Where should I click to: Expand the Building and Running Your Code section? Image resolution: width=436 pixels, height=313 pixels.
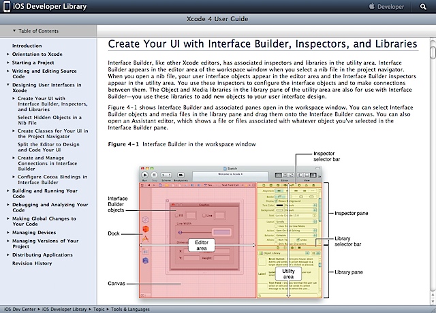[7, 192]
